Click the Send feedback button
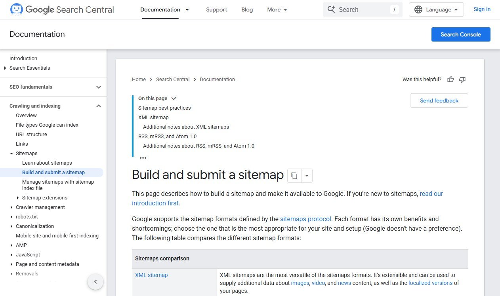Image resolution: width=500 pixels, height=296 pixels. (x=439, y=101)
